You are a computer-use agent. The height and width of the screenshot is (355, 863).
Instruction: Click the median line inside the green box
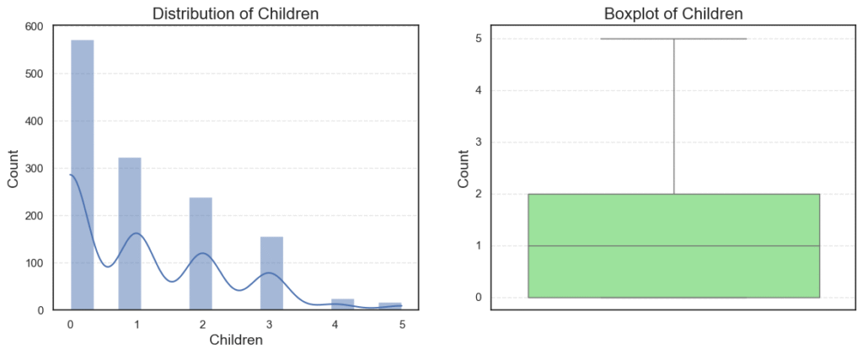673,245
